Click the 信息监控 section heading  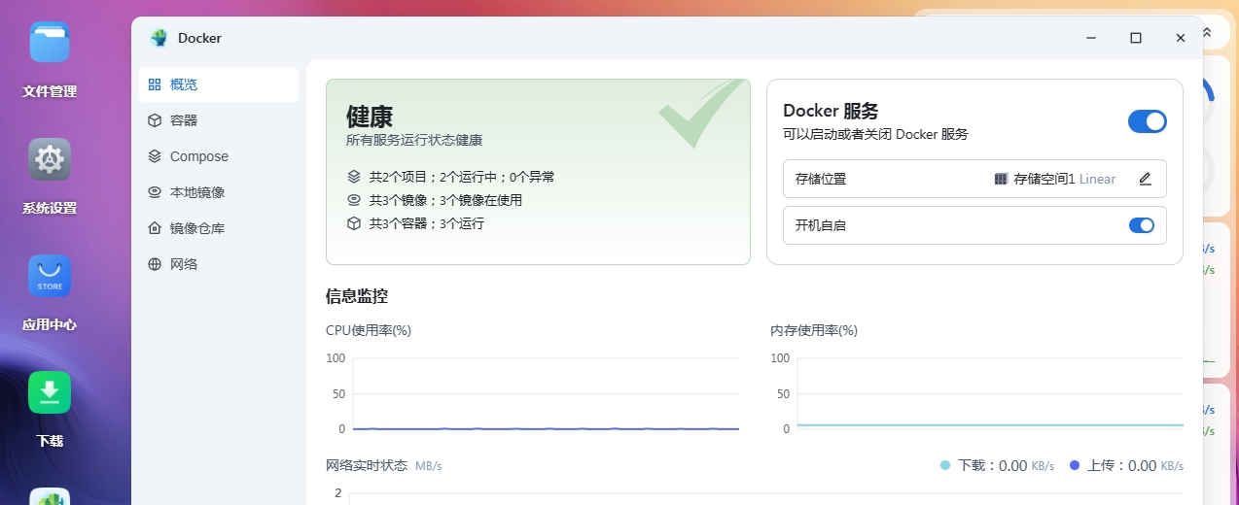click(x=357, y=296)
